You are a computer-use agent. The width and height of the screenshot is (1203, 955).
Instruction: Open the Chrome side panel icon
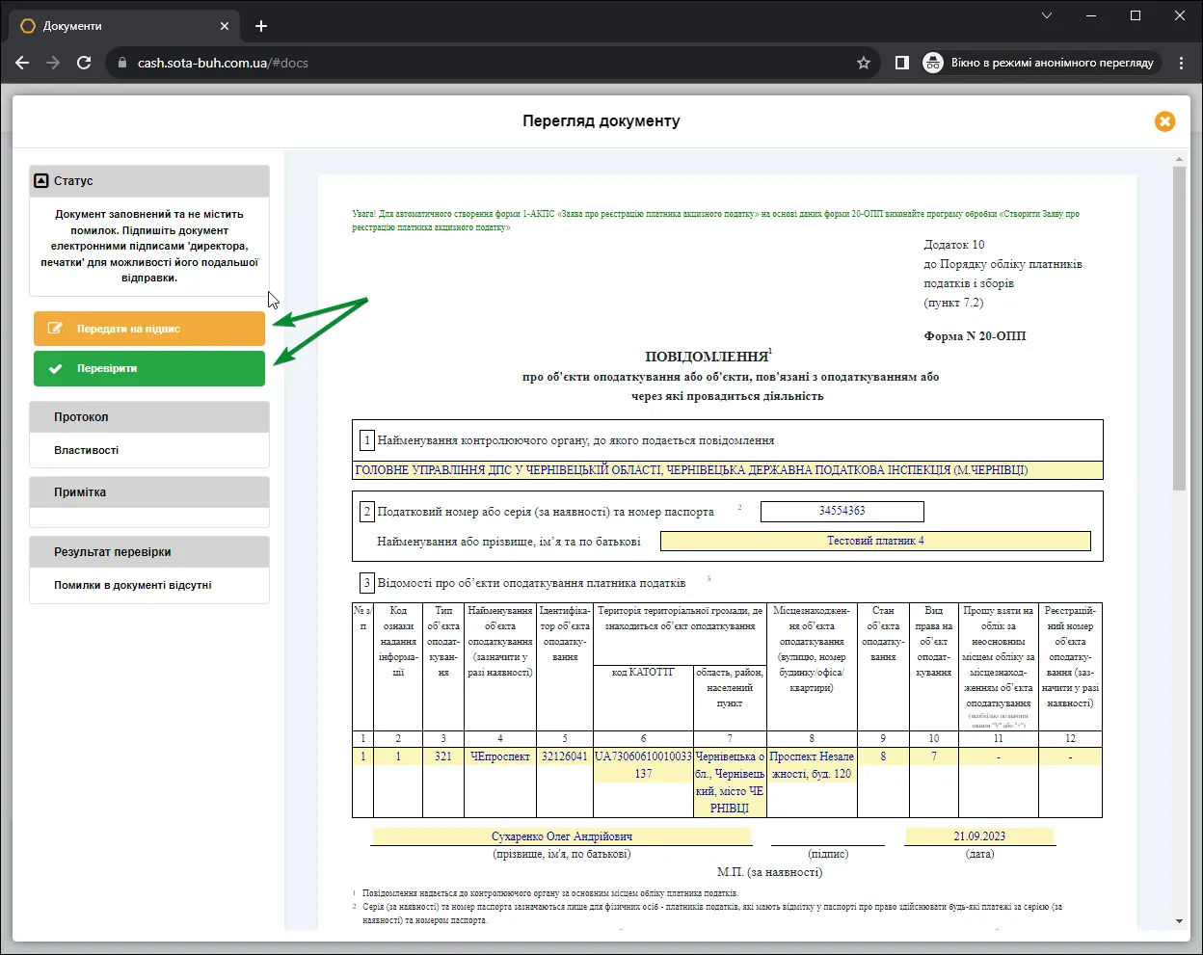pyautogui.click(x=902, y=63)
